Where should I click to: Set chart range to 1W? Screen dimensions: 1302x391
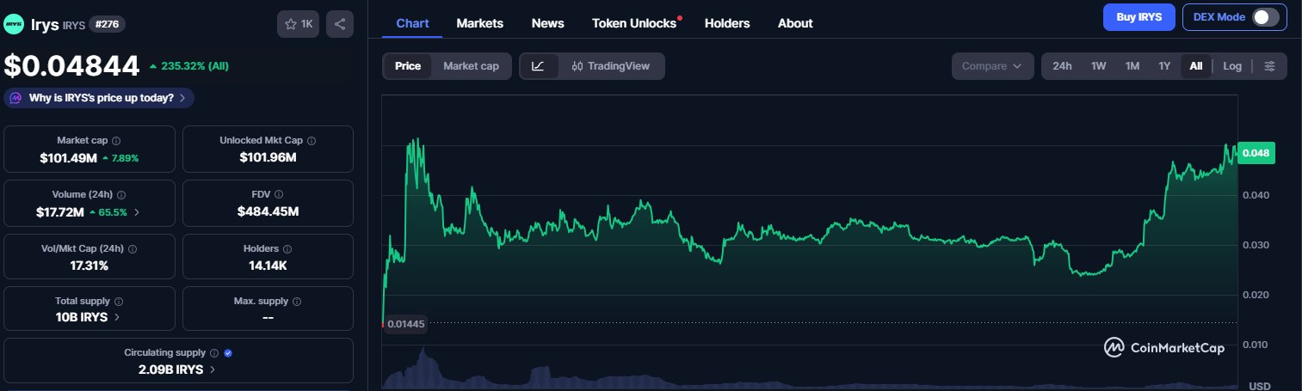[x=1099, y=66]
